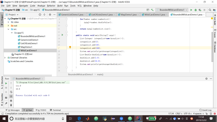The width and height of the screenshot is (217, 122).
Task: Click the Locate/Scroll from Source target icon
Action: [x=40, y=15]
